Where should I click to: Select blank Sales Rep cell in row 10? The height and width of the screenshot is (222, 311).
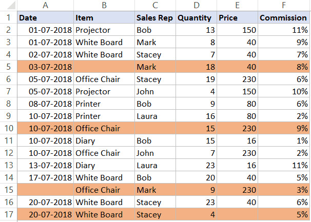pos(155,129)
